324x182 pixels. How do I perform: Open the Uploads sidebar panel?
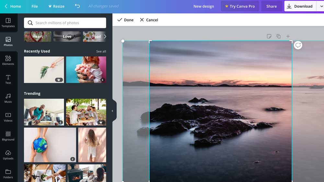tap(8, 155)
